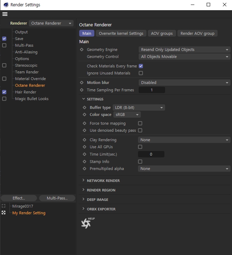This screenshot has height=255, width=232.
Task: Select Team Render in the settings tree
Action: [x=27, y=72]
